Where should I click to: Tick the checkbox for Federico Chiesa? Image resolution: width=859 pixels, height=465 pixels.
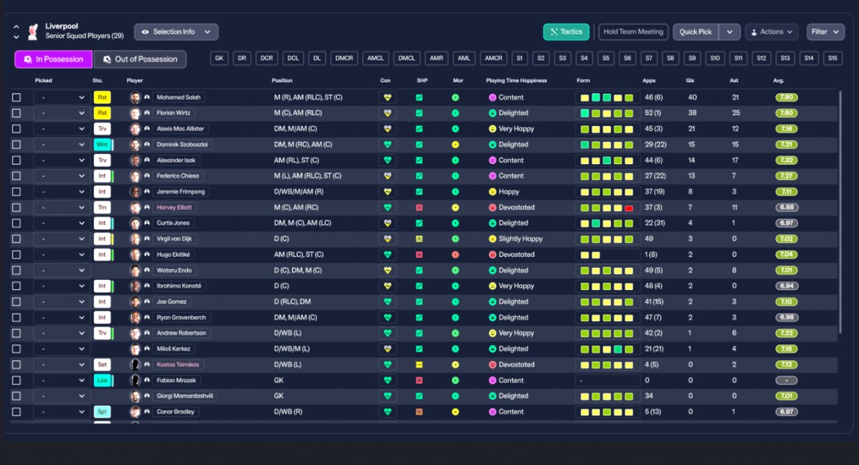click(16, 176)
